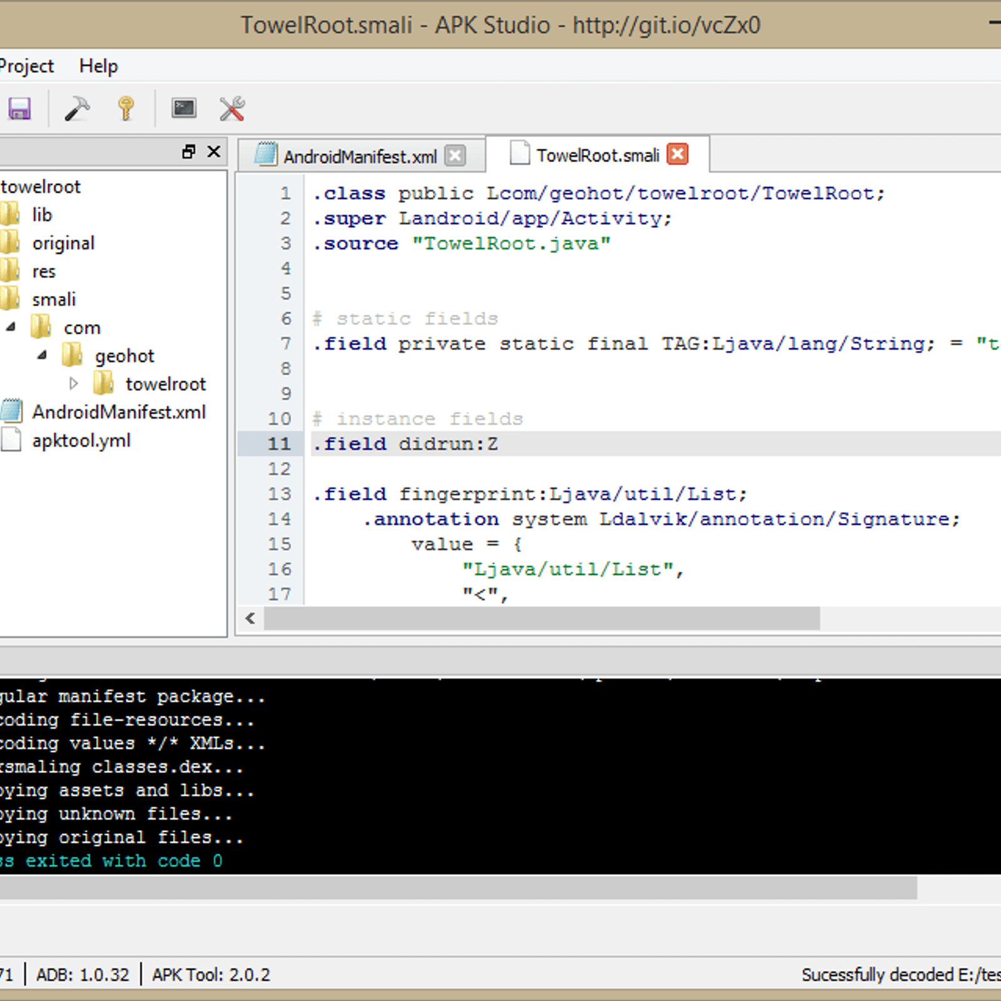Open the Project menu
This screenshot has width=1001, height=1001.
26,65
